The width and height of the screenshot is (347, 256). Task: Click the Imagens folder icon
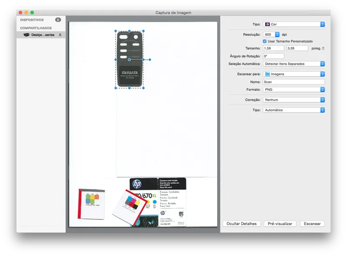(268, 74)
